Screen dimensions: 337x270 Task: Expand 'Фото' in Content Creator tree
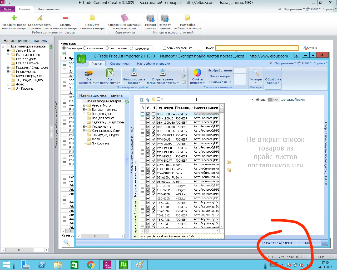[x=8, y=84]
